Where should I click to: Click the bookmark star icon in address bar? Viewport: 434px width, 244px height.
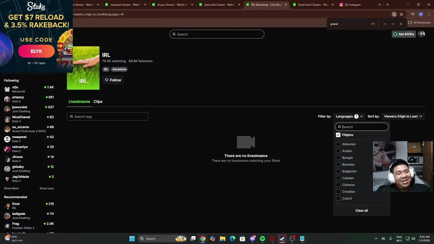pyautogui.click(x=401, y=14)
